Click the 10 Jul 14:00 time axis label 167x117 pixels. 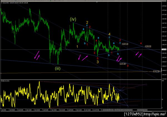pyautogui.click(x=87, y=110)
